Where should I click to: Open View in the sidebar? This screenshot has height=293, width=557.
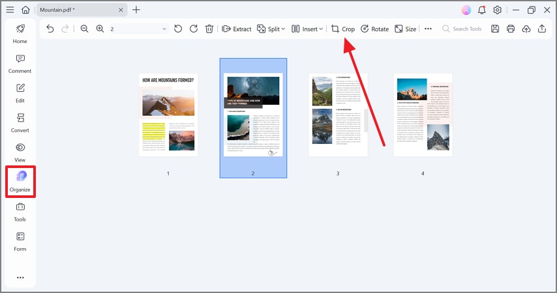point(20,153)
